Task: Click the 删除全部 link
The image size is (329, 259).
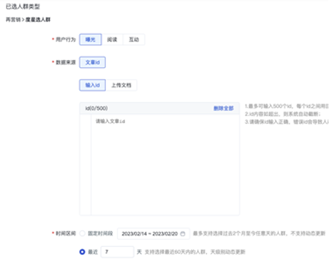Action: click(x=223, y=108)
